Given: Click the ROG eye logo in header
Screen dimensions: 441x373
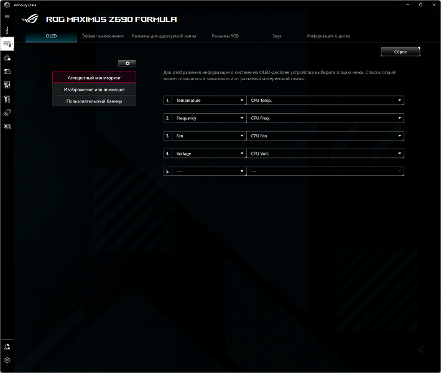Looking at the screenshot, I should [x=30, y=19].
